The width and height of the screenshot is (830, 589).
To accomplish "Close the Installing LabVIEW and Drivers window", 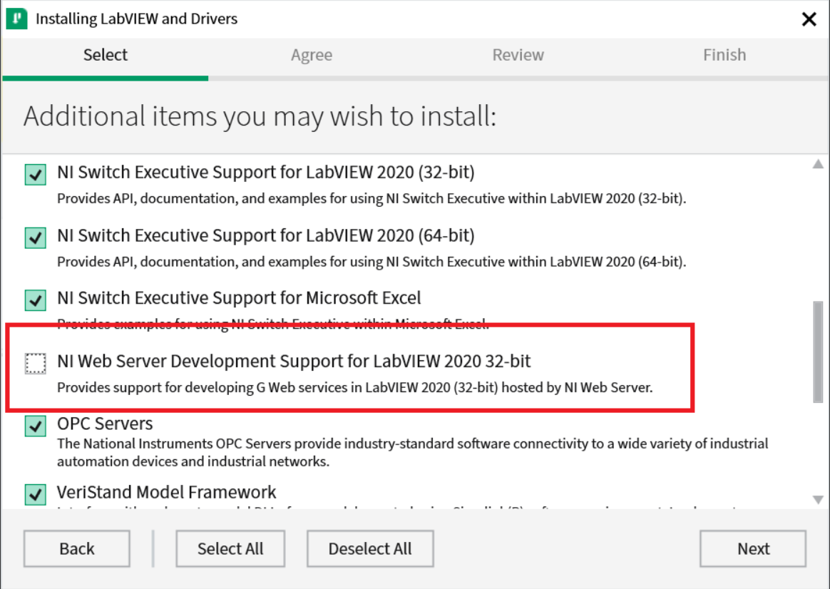I will 809,19.
